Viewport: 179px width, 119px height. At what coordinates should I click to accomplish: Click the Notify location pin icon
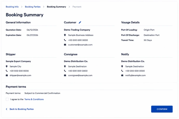coord(122,66)
